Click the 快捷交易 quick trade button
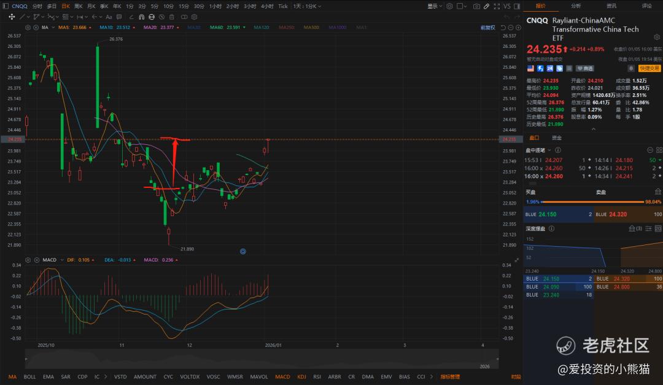The image size is (663, 385). tap(649, 68)
